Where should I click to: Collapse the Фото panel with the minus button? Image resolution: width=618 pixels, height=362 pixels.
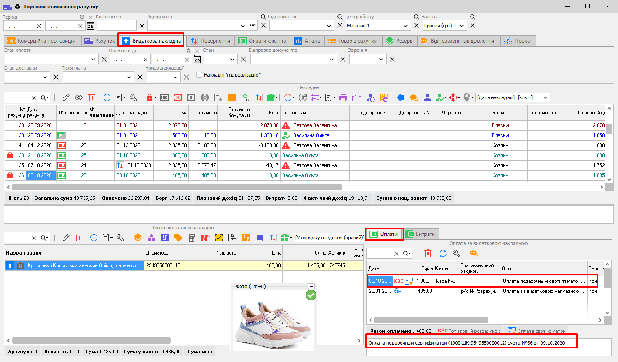pyautogui.click(x=311, y=286)
